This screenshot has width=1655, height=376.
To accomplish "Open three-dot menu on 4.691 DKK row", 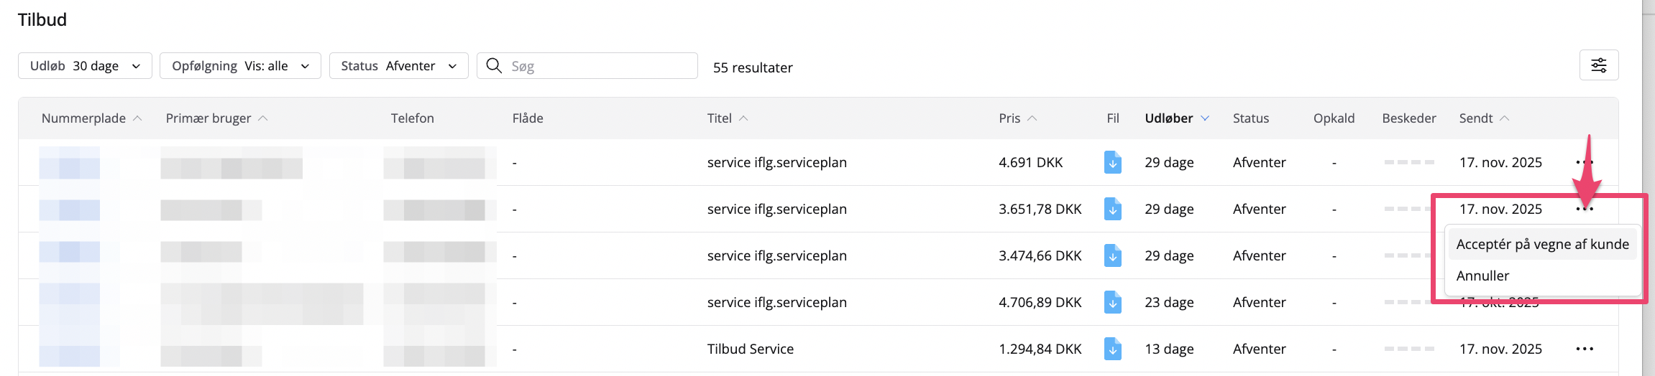I will [x=1584, y=162].
